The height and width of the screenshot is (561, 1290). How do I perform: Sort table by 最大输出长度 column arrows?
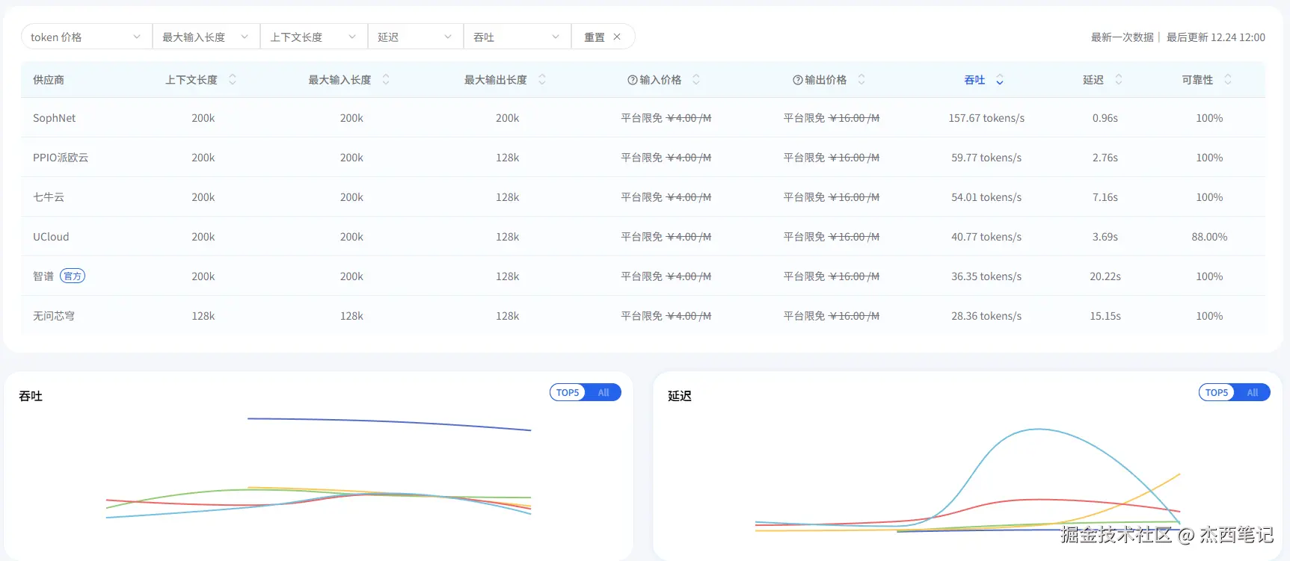tap(542, 79)
